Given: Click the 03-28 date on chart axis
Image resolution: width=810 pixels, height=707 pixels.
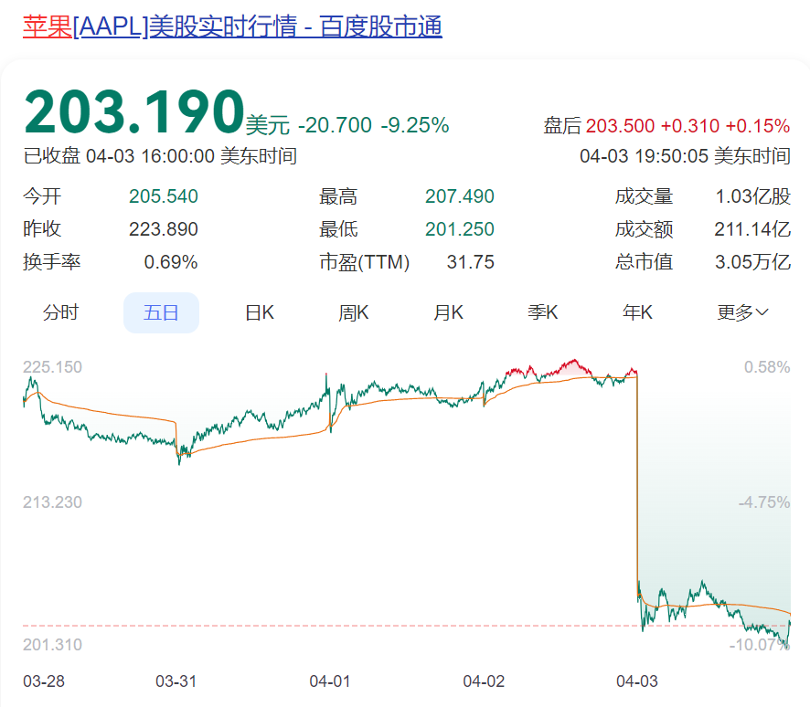Looking at the screenshot, I should (44, 681).
